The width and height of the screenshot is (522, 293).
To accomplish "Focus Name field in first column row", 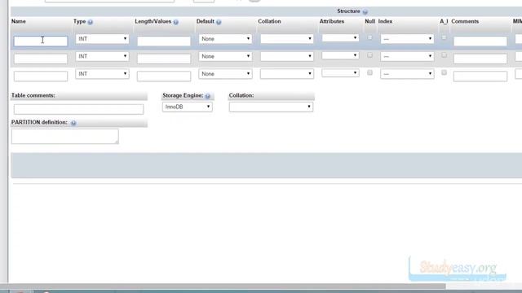I will tap(41, 41).
